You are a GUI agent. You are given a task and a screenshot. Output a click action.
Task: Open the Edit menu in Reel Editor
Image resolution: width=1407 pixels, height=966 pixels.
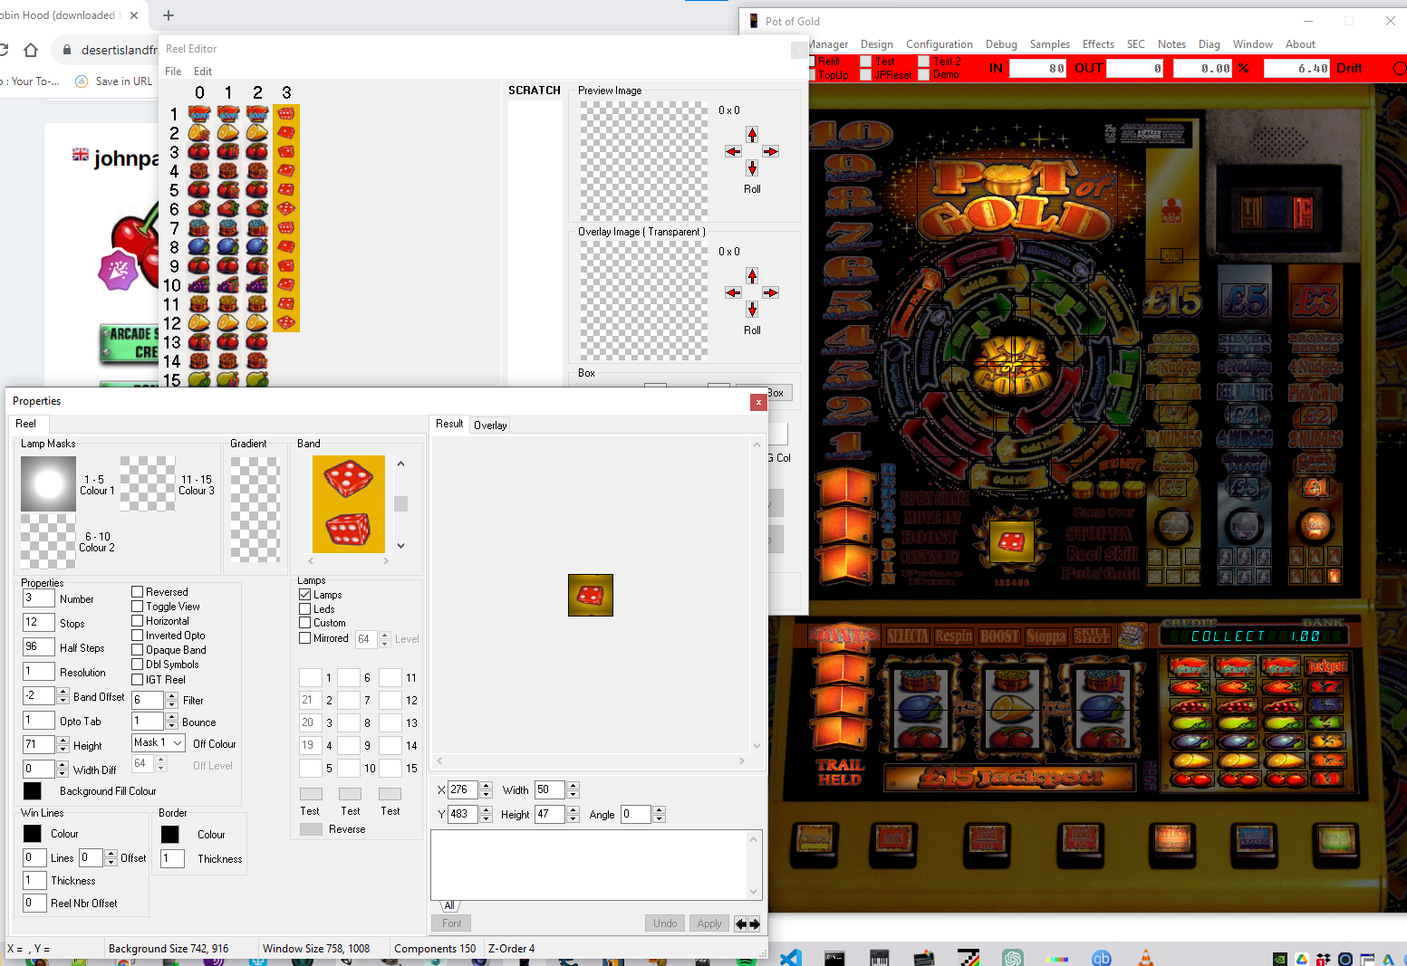203,72
